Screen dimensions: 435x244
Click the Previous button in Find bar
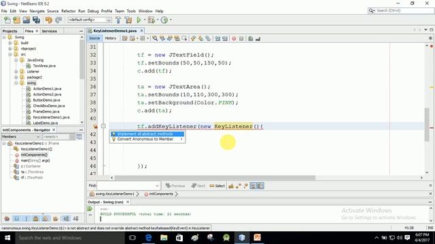(175, 186)
